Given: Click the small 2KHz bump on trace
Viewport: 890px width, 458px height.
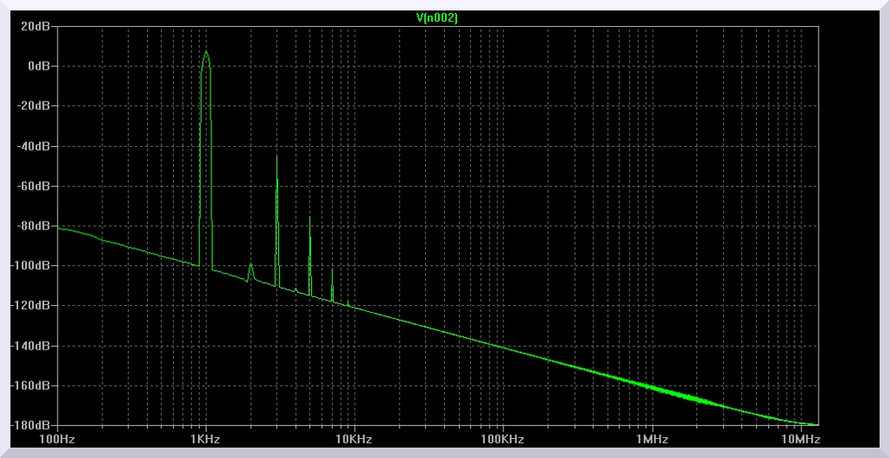Looking at the screenshot, I should point(250,265).
